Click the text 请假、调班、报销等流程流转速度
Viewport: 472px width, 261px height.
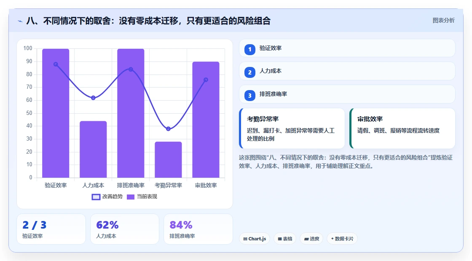click(399, 130)
